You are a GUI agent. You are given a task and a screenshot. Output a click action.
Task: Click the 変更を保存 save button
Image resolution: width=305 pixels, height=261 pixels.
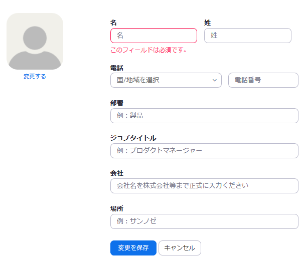pos(133,248)
